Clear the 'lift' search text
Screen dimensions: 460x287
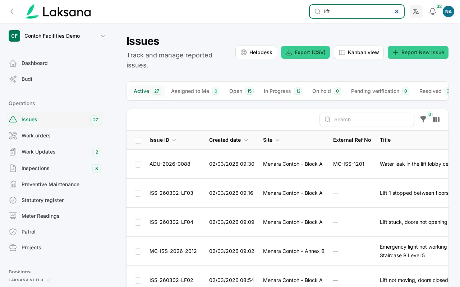(397, 11)
